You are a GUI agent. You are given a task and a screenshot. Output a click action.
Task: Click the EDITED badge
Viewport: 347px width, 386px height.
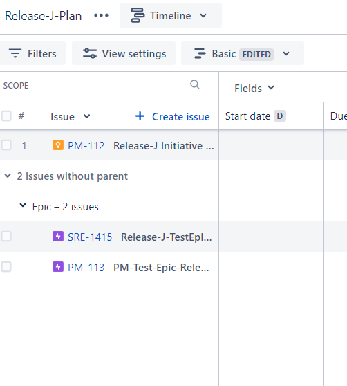pos(256,55)
